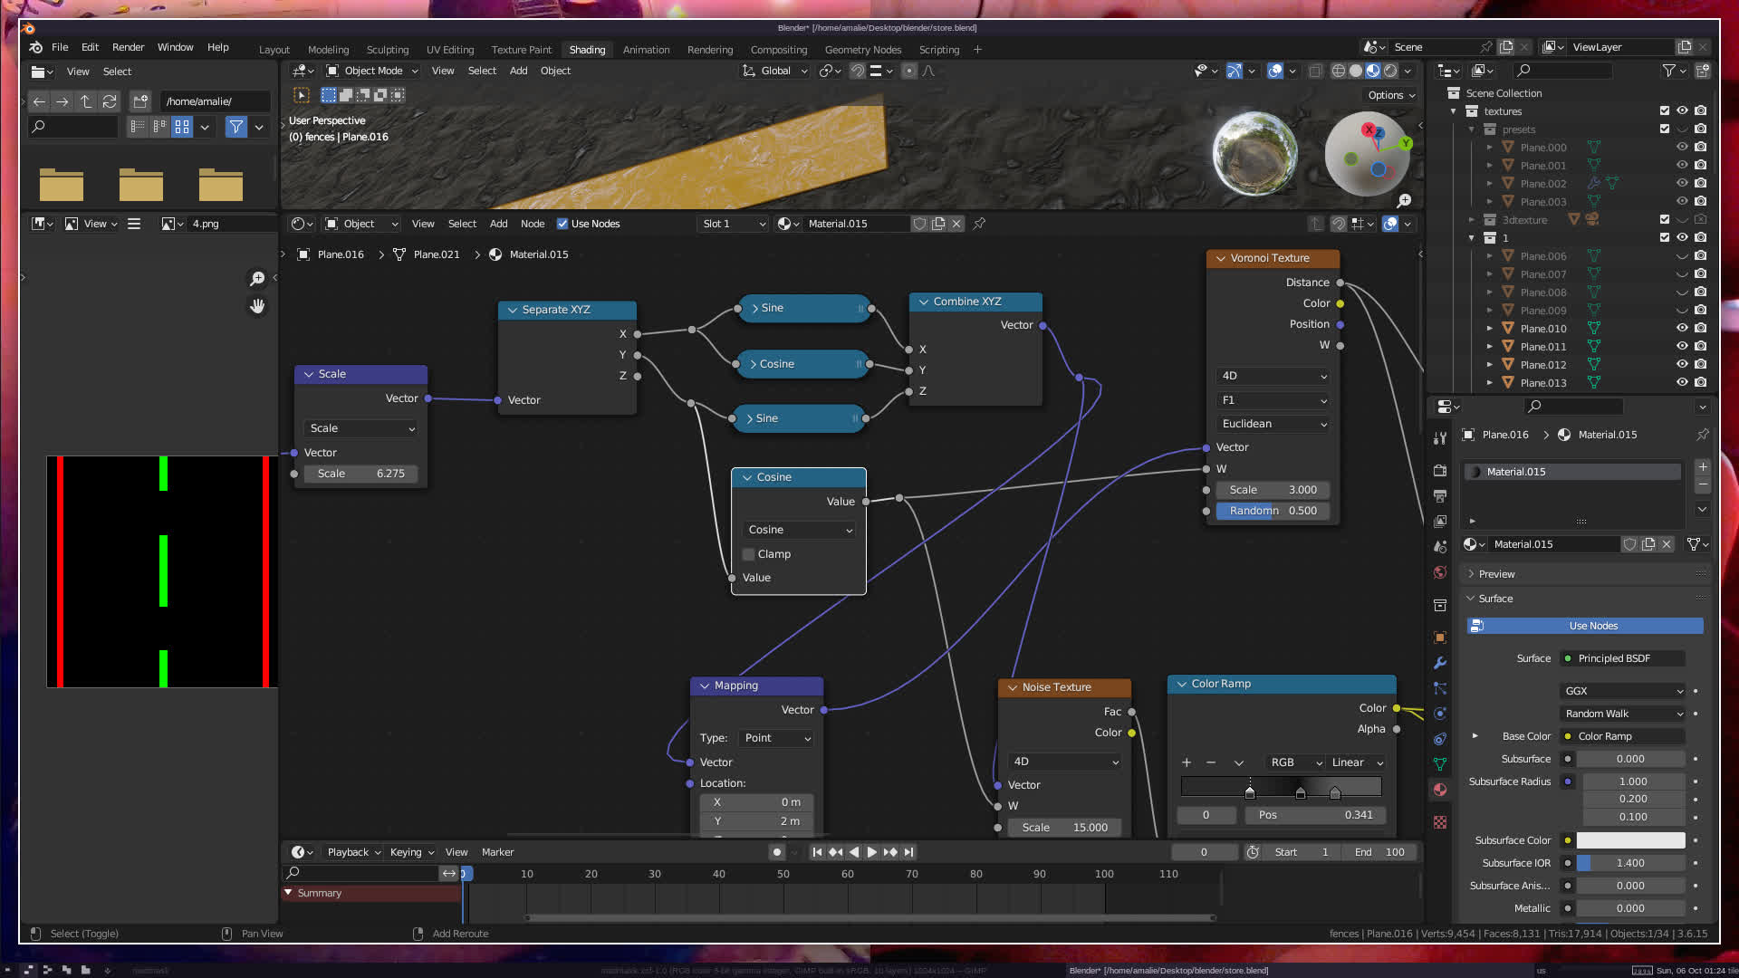Enable Clamp checkbox on Cosine node
1739x978 pixels.
pyautogui.click(x=749, y=554)
